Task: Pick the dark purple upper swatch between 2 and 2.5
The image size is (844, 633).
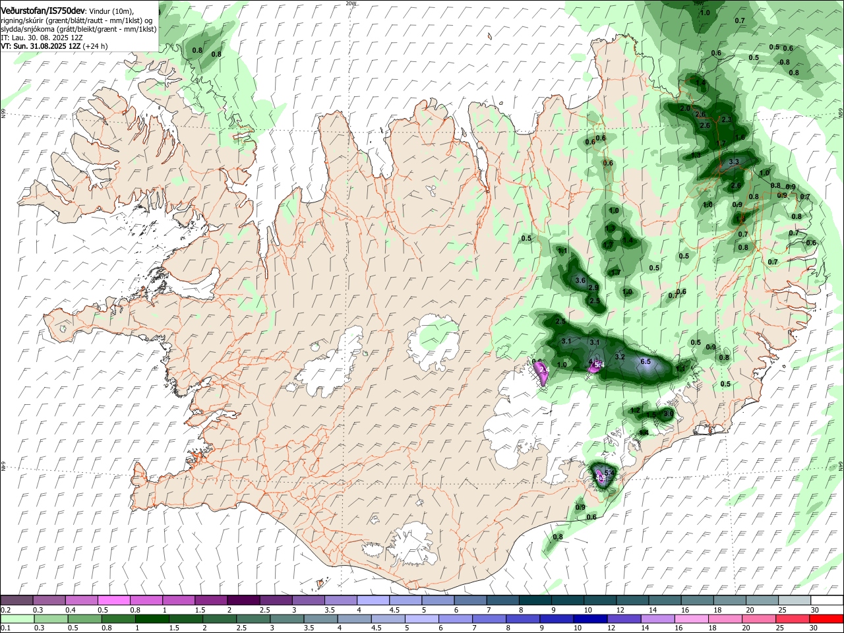Action: click(243, 600)
